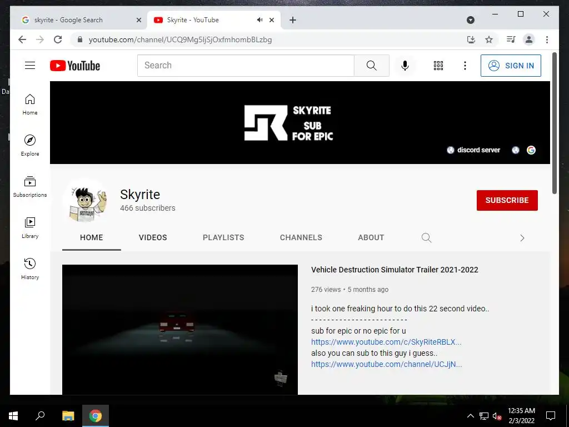Viewport: 569px width, 427px height.
Task: Open the YouTube apps grid
Action: click(438, 66)
